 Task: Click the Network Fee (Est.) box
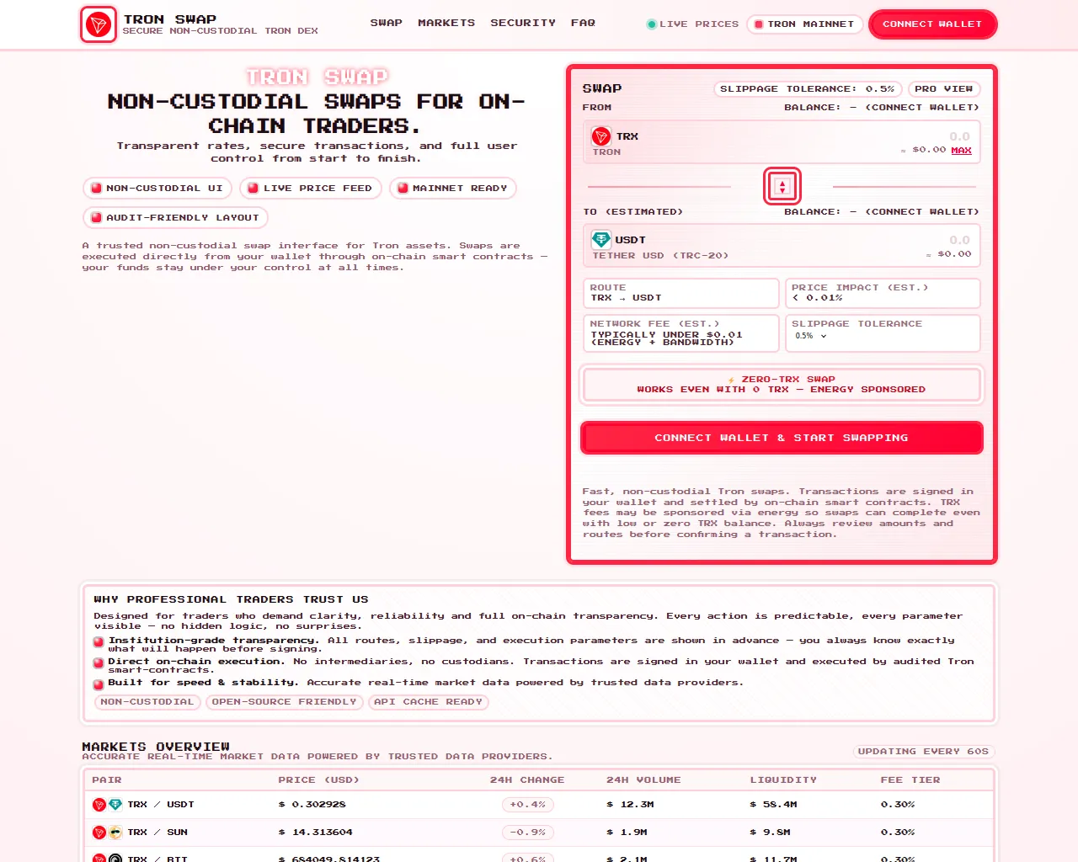(680, 333)
